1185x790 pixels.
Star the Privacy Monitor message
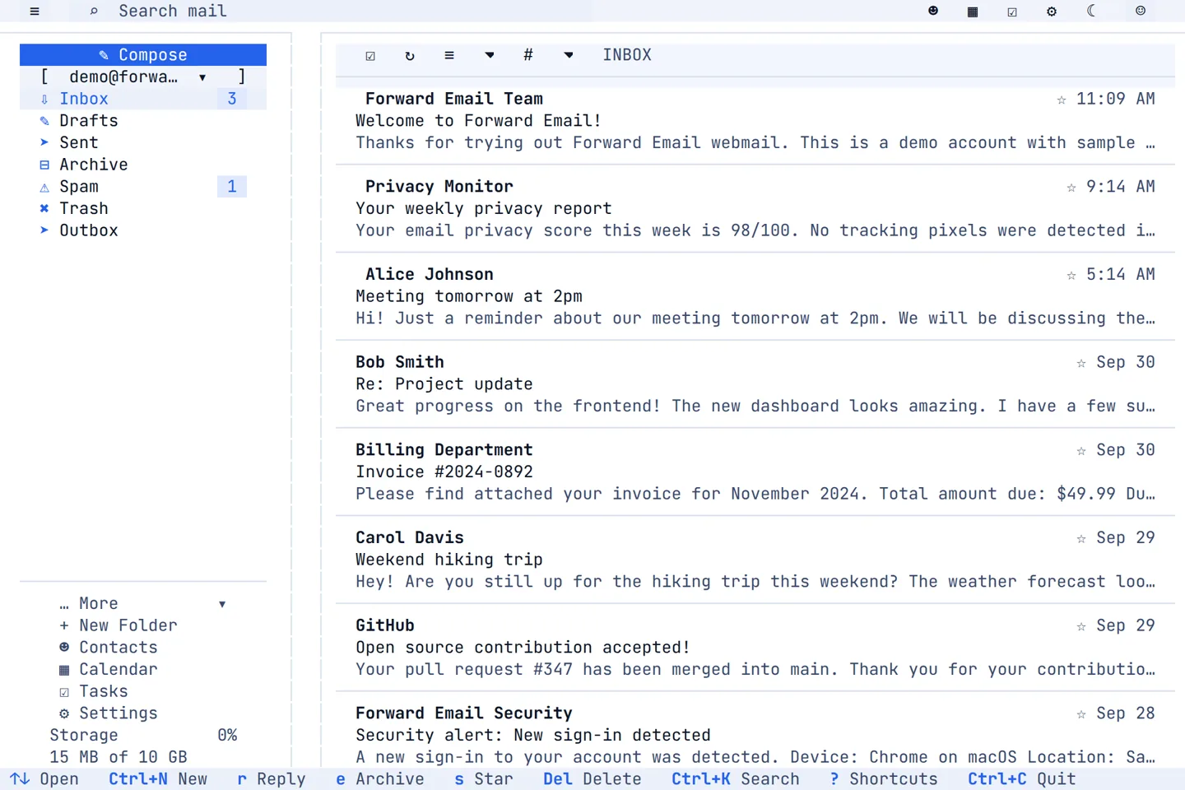1071,188
